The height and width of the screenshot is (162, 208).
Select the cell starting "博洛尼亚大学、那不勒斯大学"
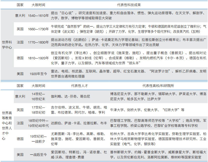coord(158,96)
